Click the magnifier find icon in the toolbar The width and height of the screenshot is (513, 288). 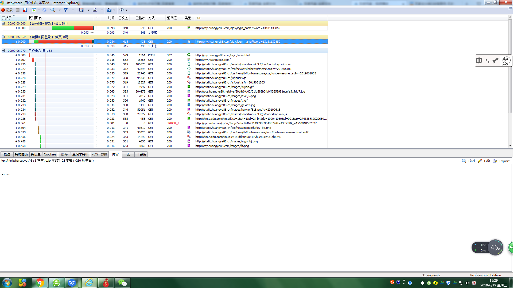tap(53, 10)
